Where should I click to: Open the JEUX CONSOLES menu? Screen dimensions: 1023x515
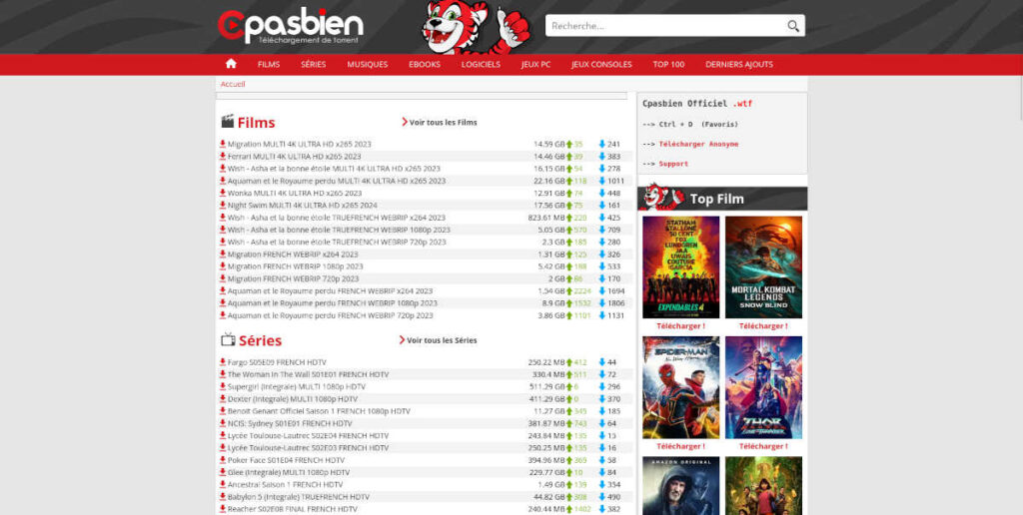click(x=601, y=65)
